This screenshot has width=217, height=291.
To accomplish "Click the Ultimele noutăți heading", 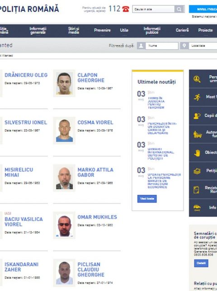I will tap(156, 82).
